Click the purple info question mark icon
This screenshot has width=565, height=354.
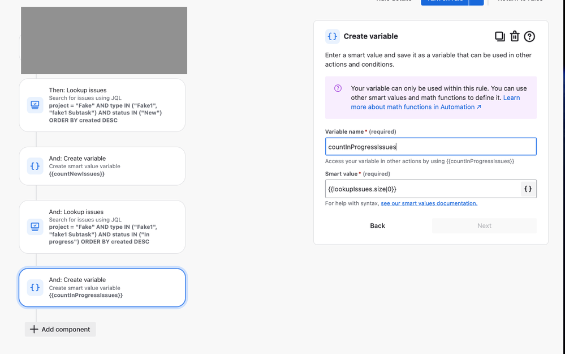click(x=338, y=88)
